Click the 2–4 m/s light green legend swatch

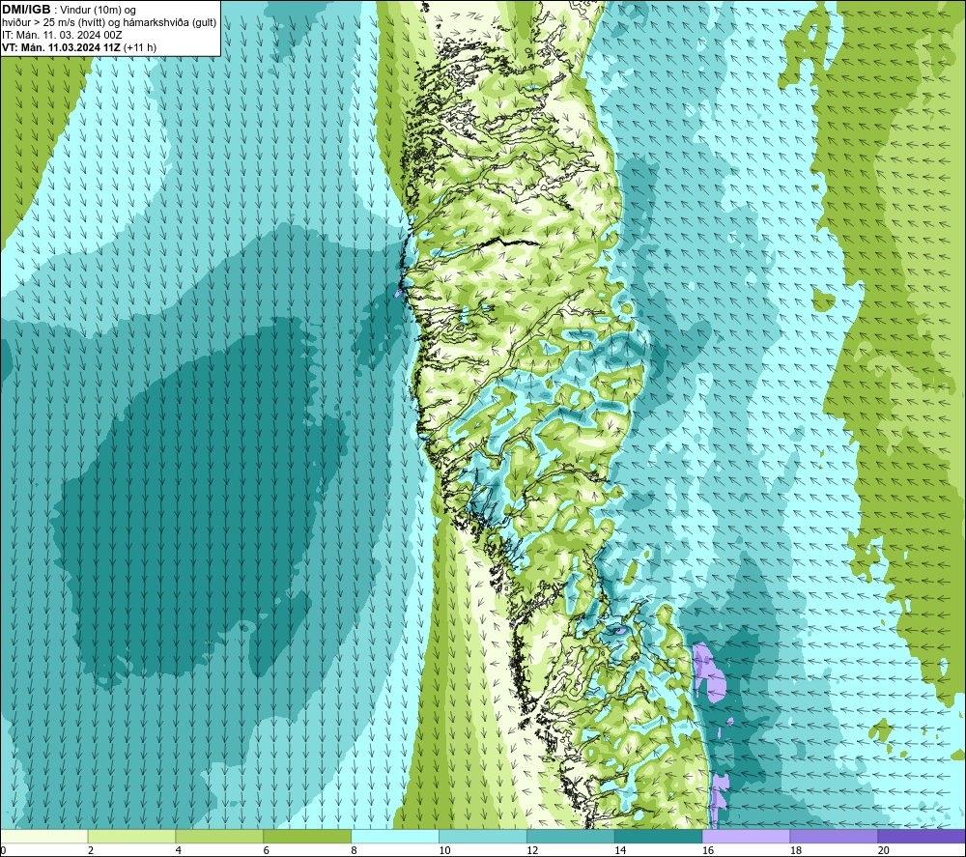point(131,836)
